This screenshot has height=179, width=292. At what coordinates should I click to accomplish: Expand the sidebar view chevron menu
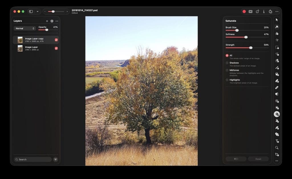coord(37,11)
